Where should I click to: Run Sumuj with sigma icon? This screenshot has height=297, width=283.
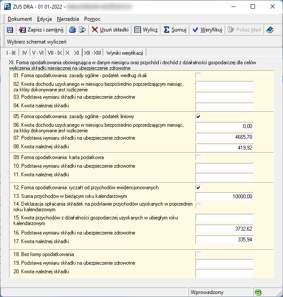(175, 30)
